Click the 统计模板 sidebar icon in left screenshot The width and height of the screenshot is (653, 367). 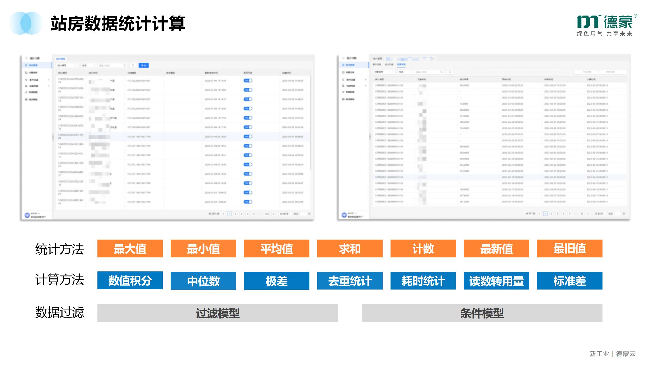tap(26, 99)
